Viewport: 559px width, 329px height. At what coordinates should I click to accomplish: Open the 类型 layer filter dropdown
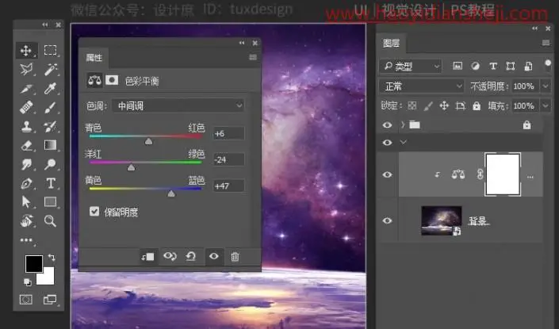click(411, 67)
